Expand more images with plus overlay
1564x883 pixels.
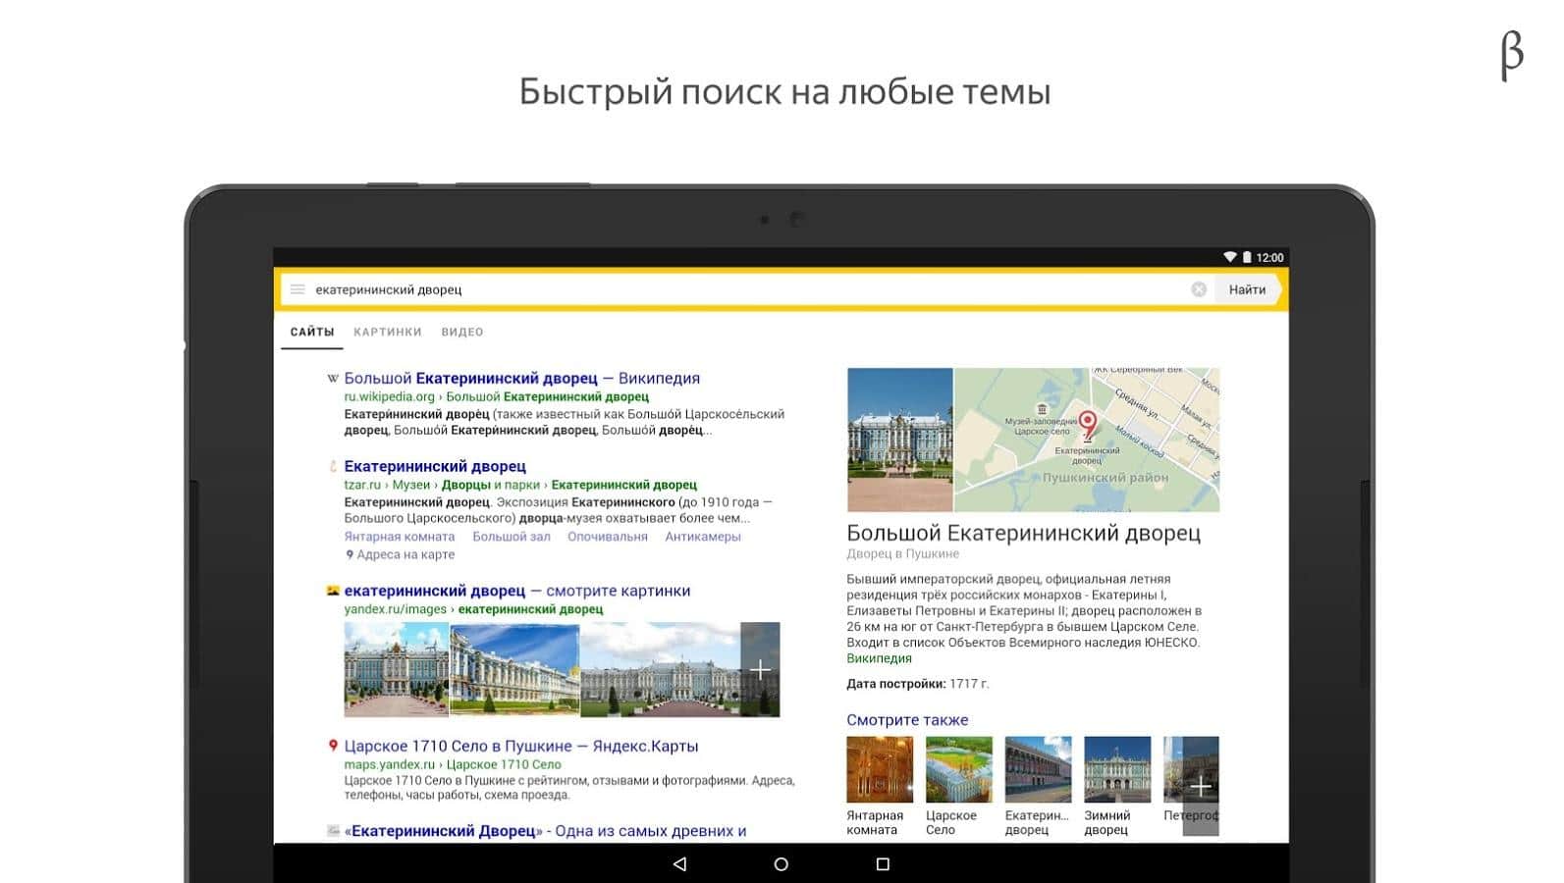(x=760, y=670)
